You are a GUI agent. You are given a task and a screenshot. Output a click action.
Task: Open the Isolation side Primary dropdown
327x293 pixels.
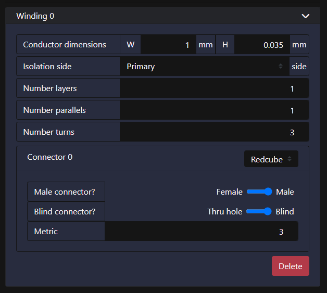204,66
